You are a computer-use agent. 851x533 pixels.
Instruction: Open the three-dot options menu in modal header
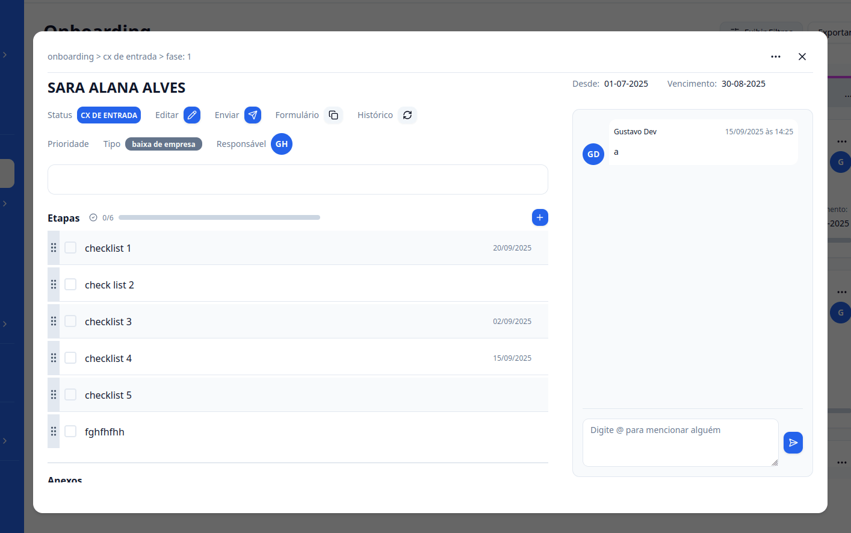[776, 57]
